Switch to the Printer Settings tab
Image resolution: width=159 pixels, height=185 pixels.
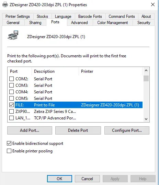(18, 16)
